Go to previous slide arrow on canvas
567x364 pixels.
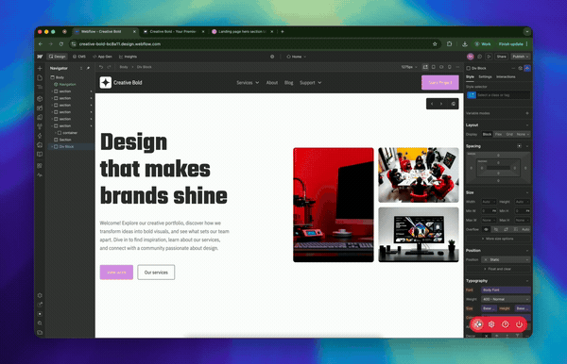[432, 104]
